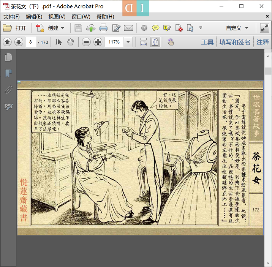The height and width of the screenshot is (267, 272).
Task: Click the touch mode hand icon
Action: pos(171,42)
